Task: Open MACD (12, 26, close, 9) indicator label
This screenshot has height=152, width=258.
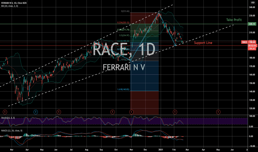Action: click(12, 131)
